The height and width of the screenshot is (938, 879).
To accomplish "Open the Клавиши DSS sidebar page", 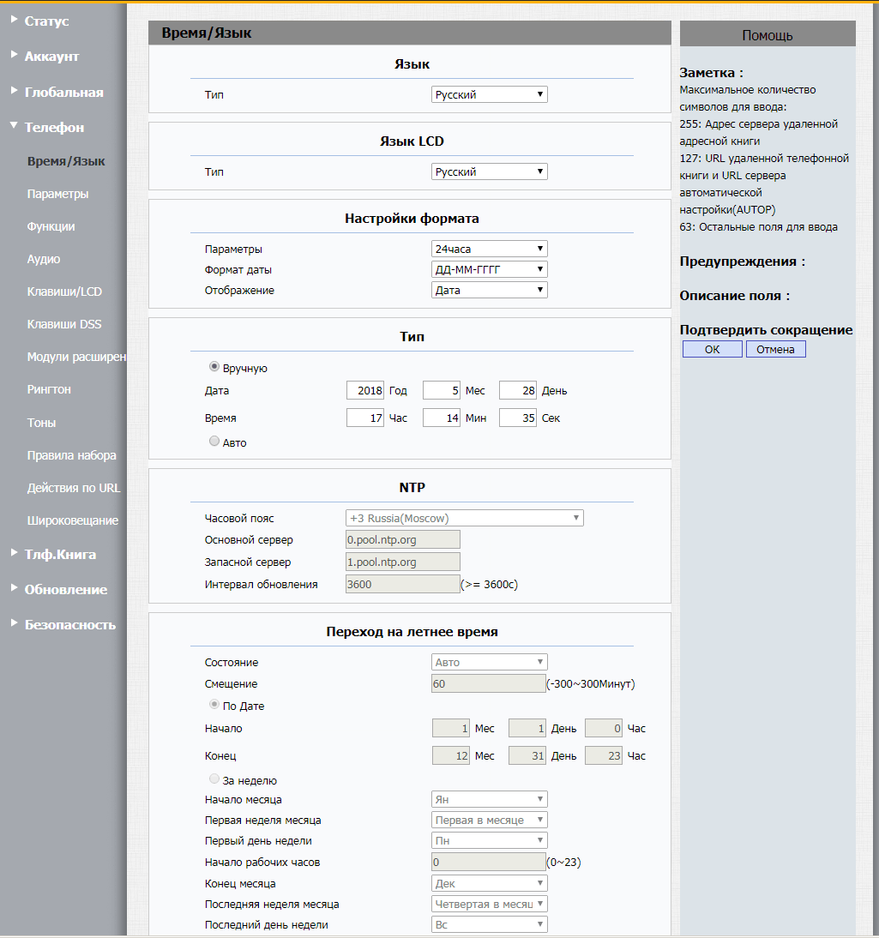I will point(64,324).
